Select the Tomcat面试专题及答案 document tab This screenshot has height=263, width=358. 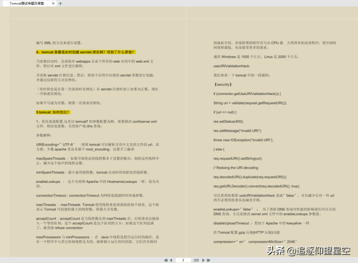point(27,3)
